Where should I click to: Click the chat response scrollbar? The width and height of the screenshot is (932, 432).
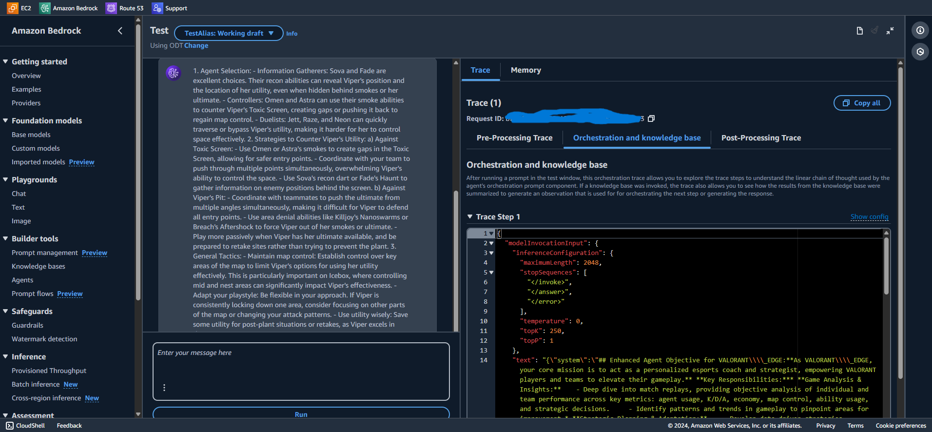[456, 261]
